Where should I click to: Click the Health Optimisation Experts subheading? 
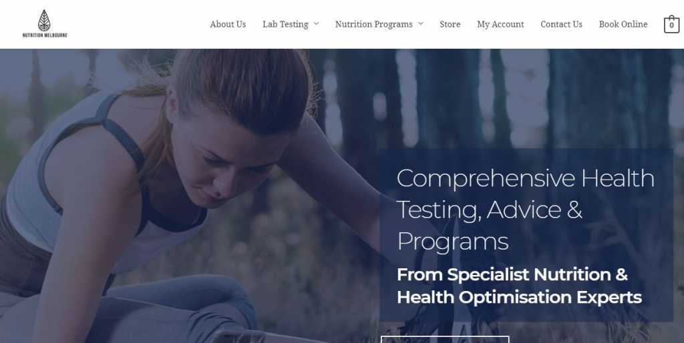tap(519, 297)
